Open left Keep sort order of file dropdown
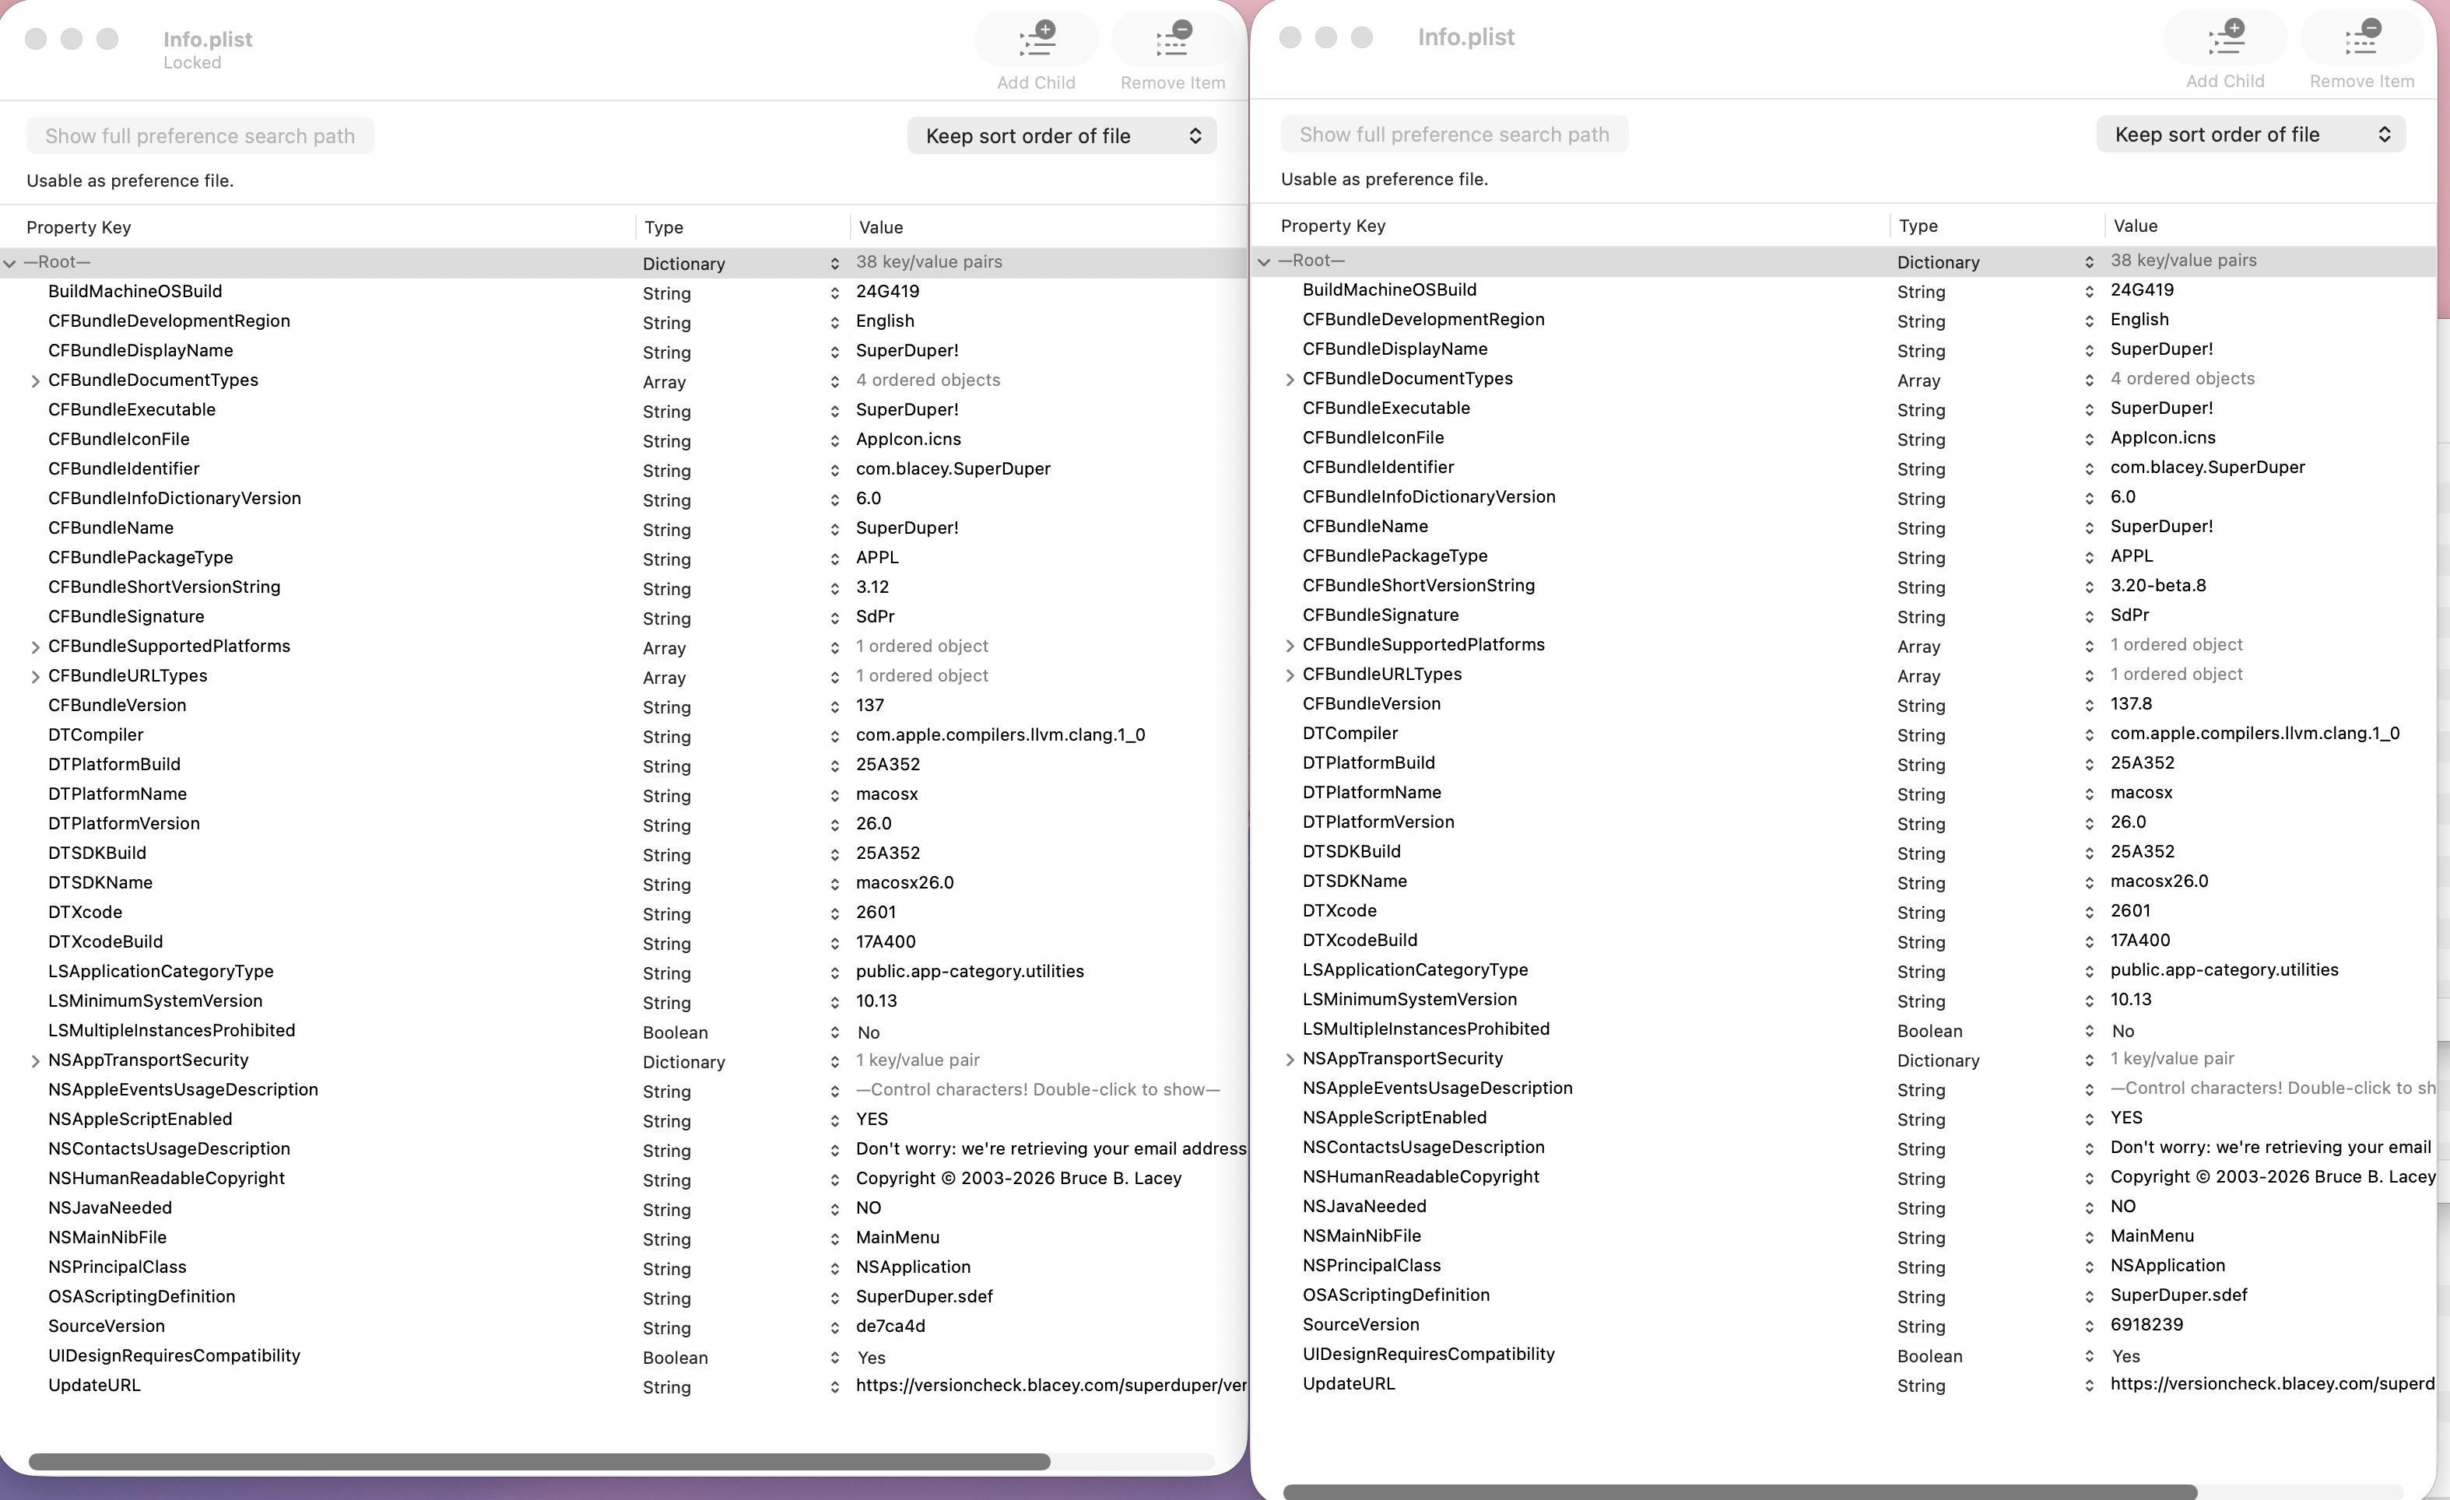Viewport: 2450px width, 1500px height. click(1062, 136)
